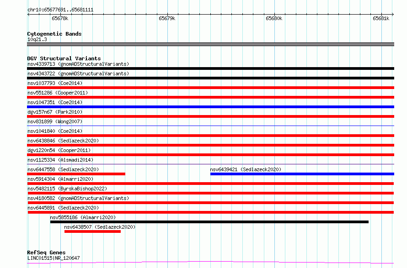This screenshot has height=268, width=407.
Task: Select nsv6447558 (Sedlazeck2020) label
Action: point(63,169)
